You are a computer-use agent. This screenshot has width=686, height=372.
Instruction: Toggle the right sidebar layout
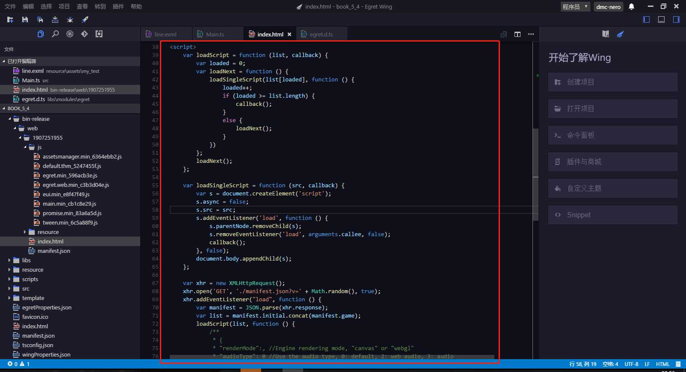tap(677, 20)
